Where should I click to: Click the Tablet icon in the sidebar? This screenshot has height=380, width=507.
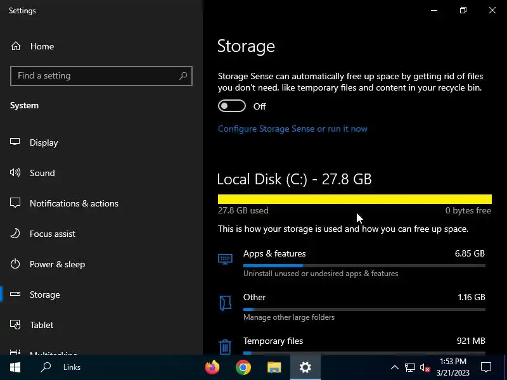pyautogui.click(x=15, y=324)
